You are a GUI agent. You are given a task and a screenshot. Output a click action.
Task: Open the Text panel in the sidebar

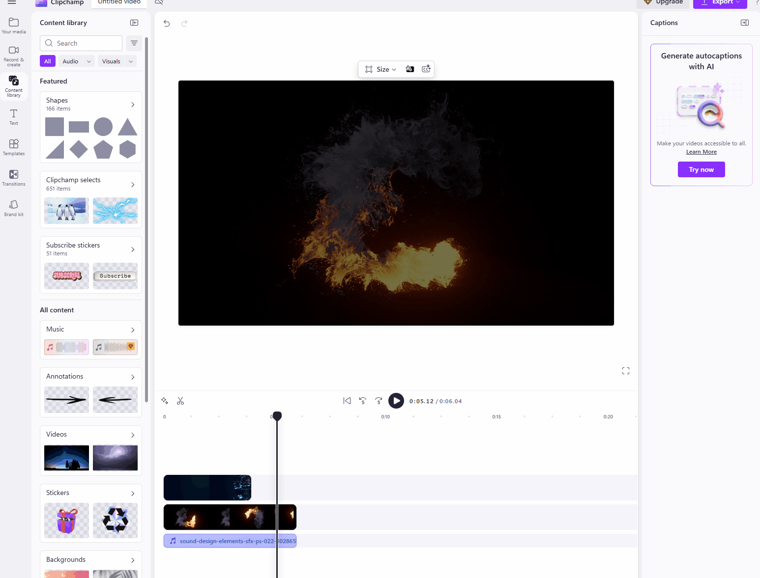pyautogui.click(x=13, y=116)
